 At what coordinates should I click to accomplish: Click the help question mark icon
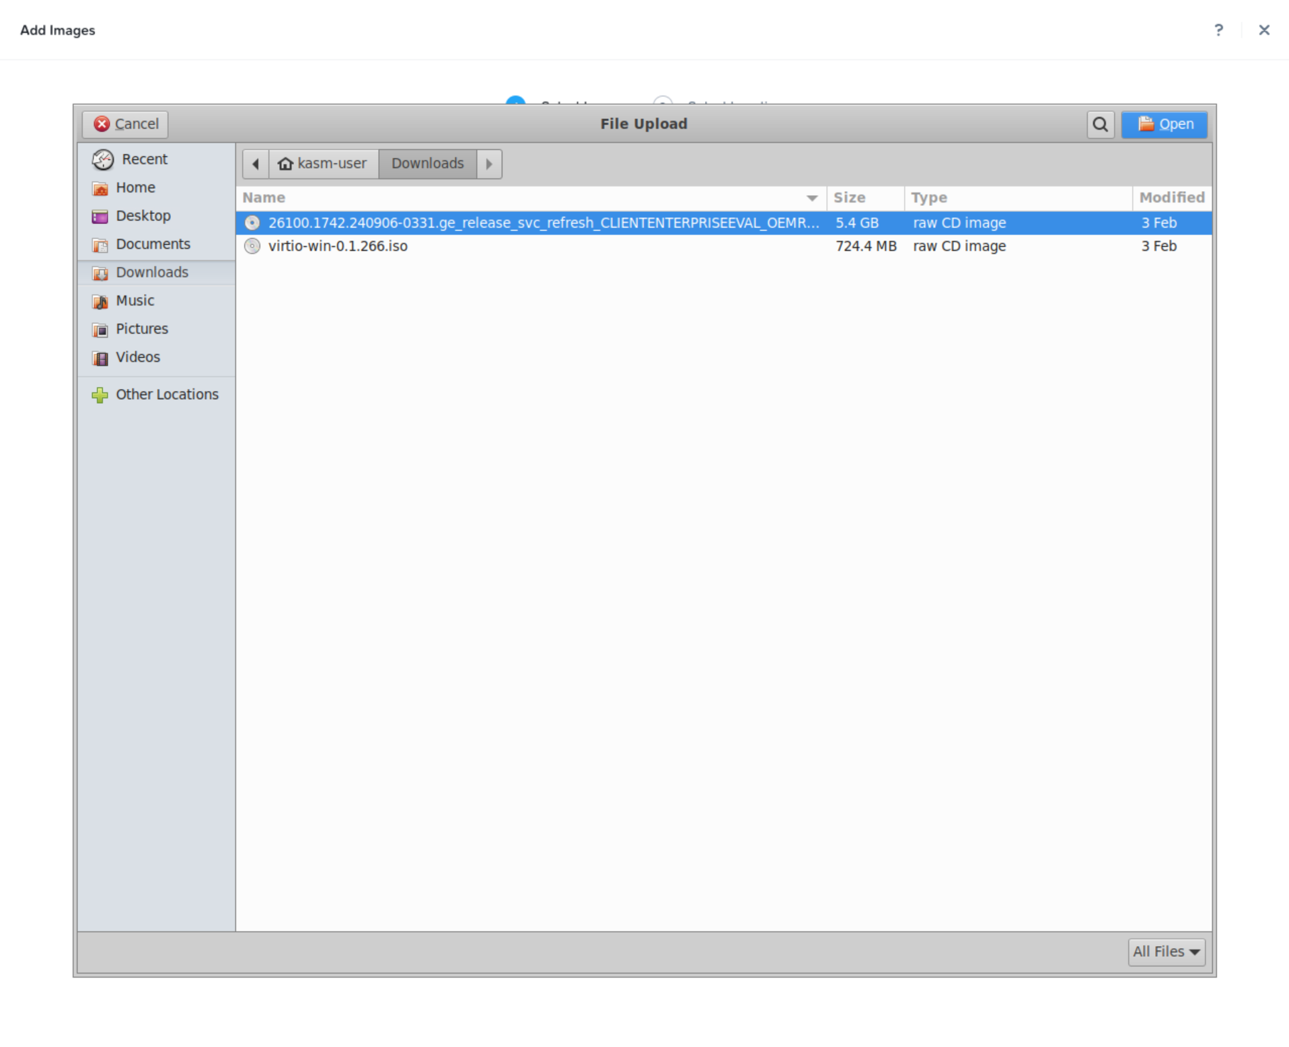[x=1218, y=30]
